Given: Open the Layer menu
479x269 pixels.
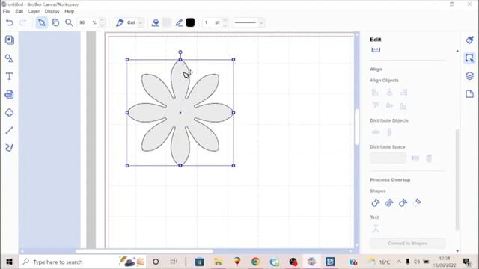Looking at the screenshot, I should click(x=34, y=11).
